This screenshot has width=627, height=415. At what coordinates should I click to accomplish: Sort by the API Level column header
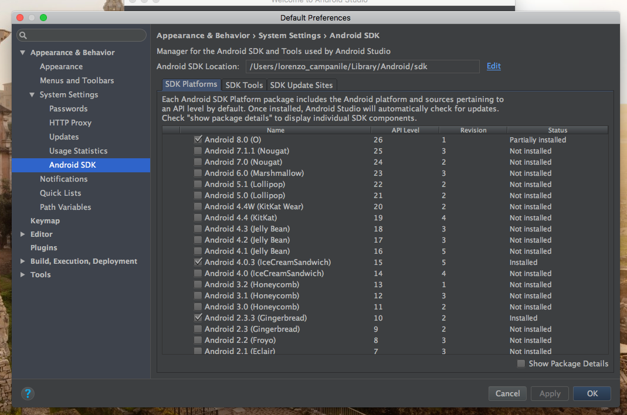coord(405,130)
